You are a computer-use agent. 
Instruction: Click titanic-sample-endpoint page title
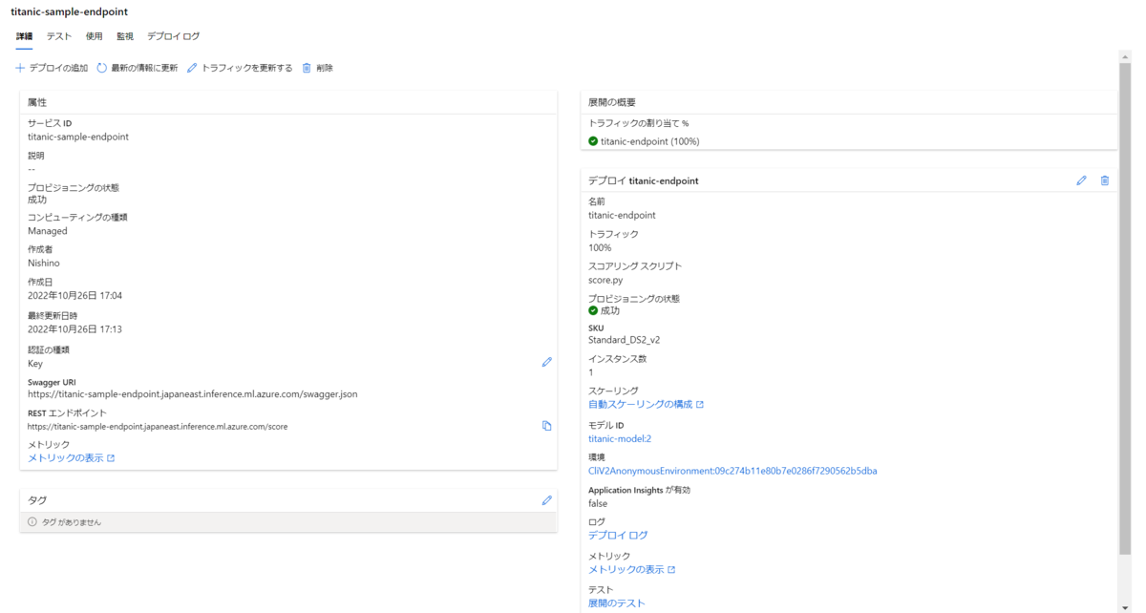click(70, 11)
